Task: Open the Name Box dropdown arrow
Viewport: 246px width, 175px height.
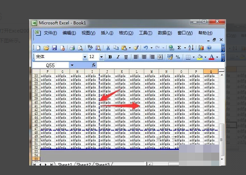Action: 72,65
